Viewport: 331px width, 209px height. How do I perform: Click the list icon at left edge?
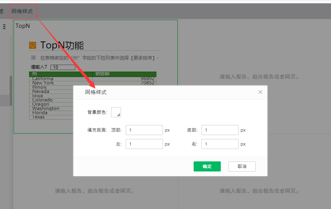4,26
